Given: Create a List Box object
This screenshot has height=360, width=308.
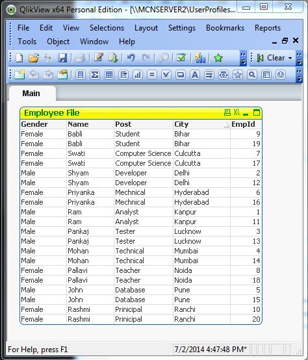Looking at the screenshot, I should click(x=81, y=75).
